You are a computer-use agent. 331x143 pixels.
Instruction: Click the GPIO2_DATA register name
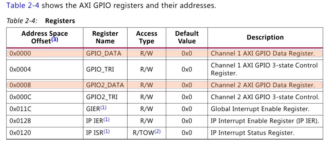click(x=105, y=85)
